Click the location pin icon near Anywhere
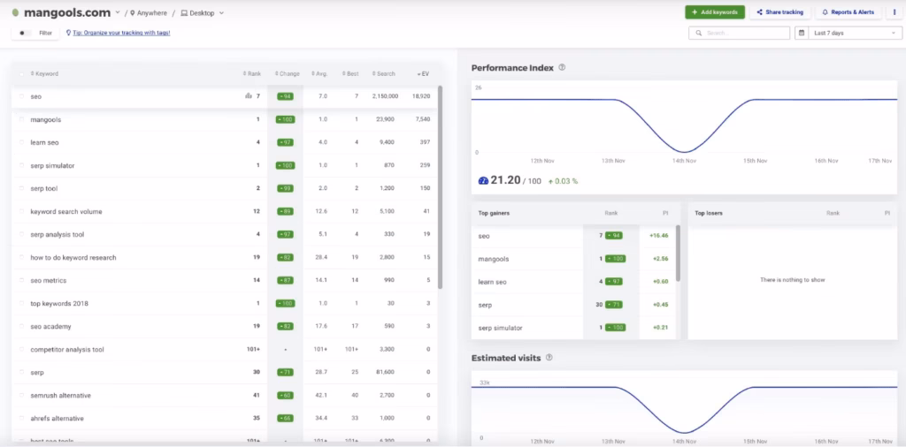This screenshot has height=447, width=906. (x=133, y=13)
